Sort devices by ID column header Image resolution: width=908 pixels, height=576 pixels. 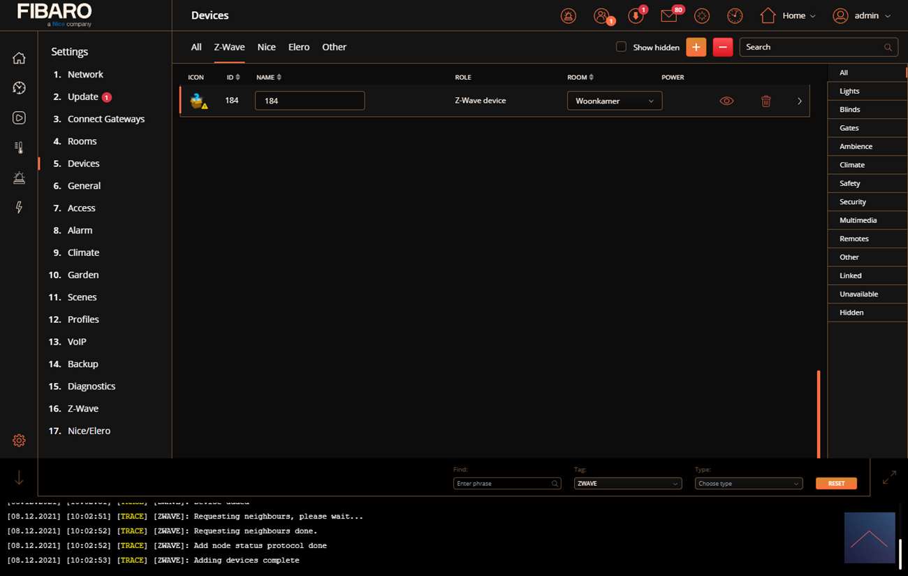pos(233,78)
